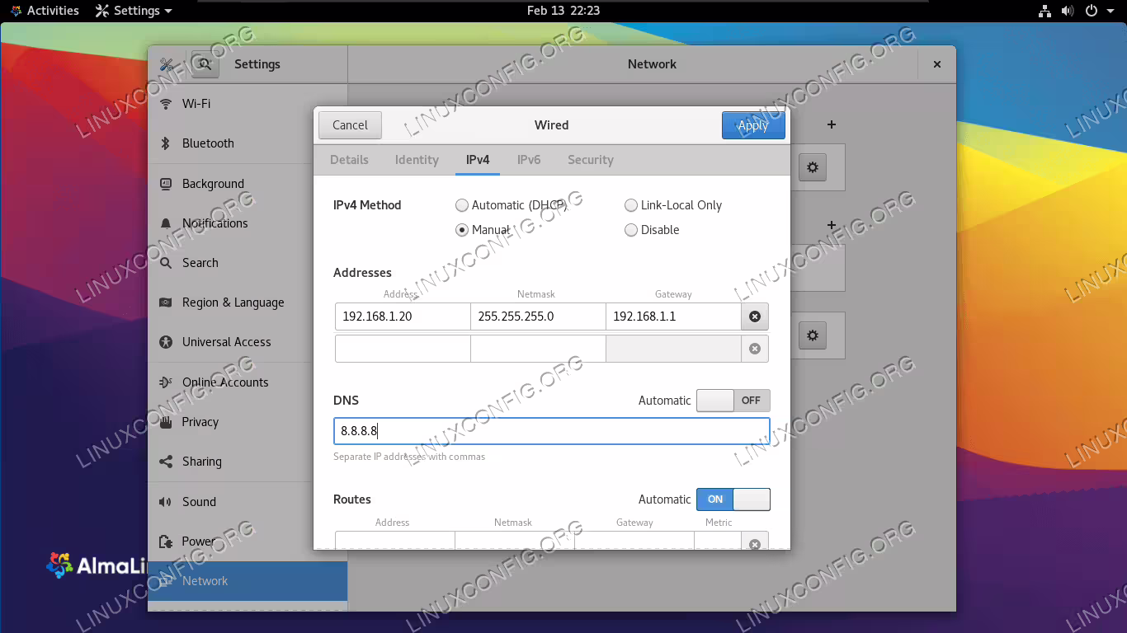1127x633 pixels.
Task: Switch to the Details tab
Action: [x=349, y=160]
